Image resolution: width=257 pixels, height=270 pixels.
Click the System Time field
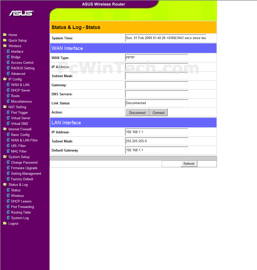(x=166, y=38)
